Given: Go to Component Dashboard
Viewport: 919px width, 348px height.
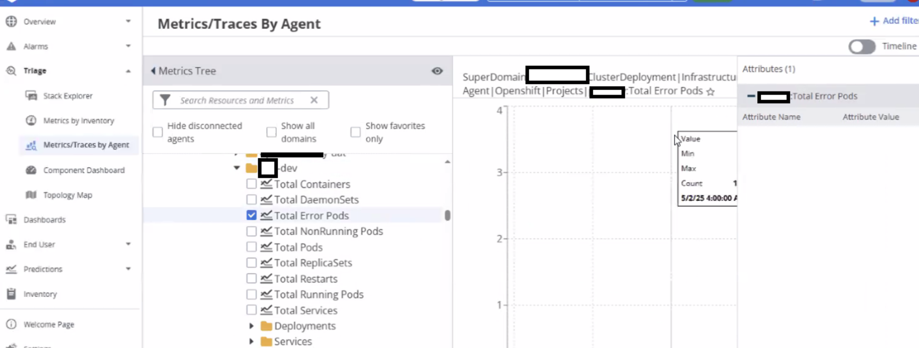Looking at the screenshot, I should (84, 170).
